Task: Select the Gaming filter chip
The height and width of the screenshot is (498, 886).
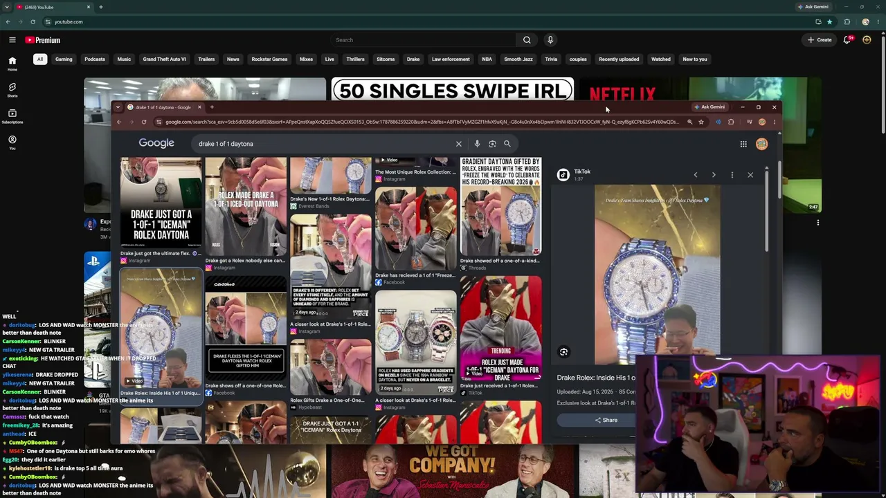Action: pyautogui.click(x=64, y=59)
